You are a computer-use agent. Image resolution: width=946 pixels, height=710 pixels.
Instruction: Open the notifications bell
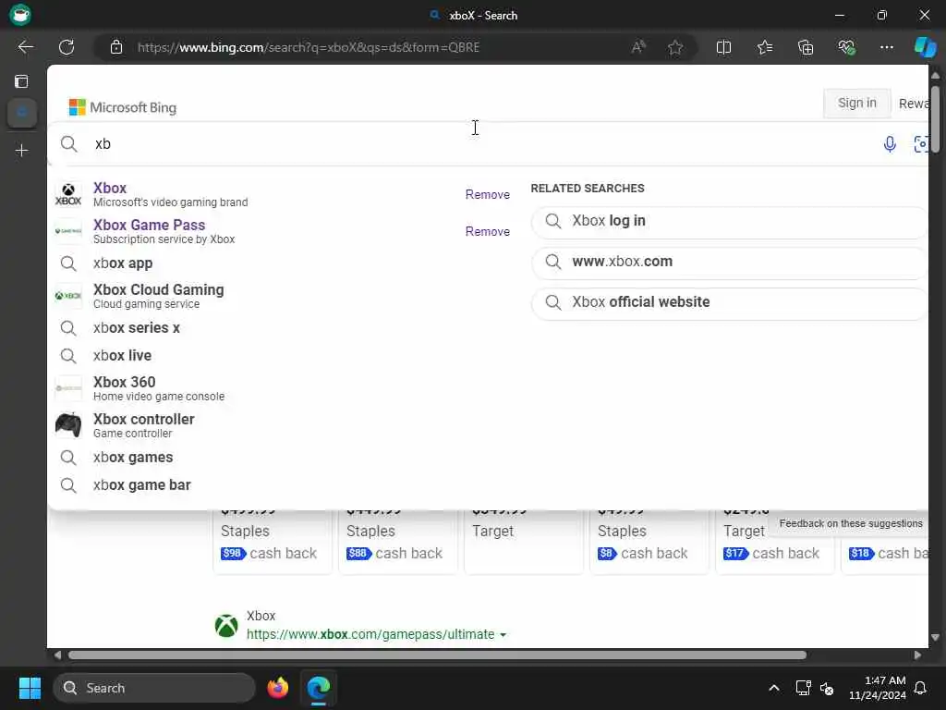pos(921,688)
